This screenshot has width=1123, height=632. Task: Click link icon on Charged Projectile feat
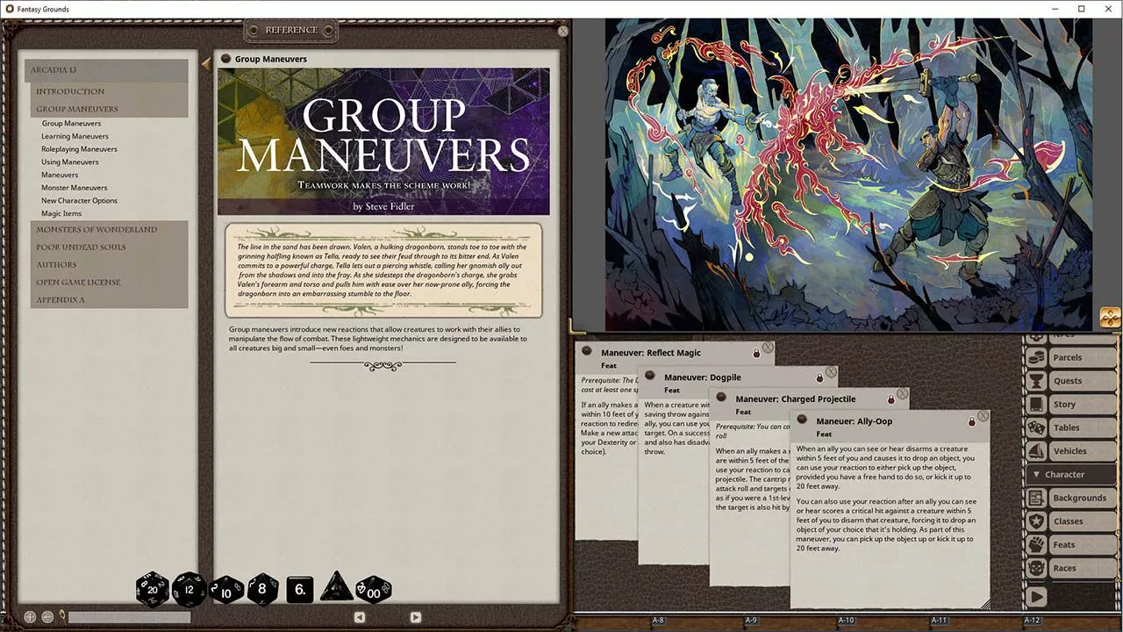click(x=722, y=399)
